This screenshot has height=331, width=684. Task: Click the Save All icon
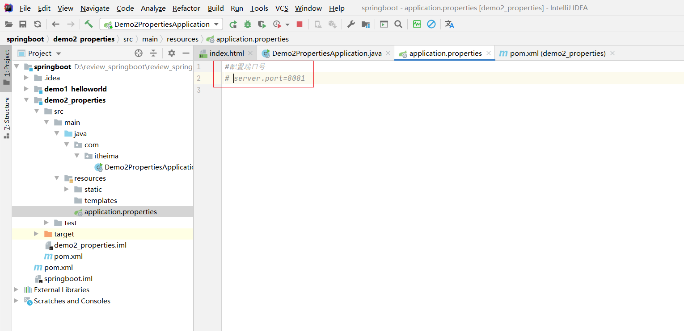click(23, 24)
